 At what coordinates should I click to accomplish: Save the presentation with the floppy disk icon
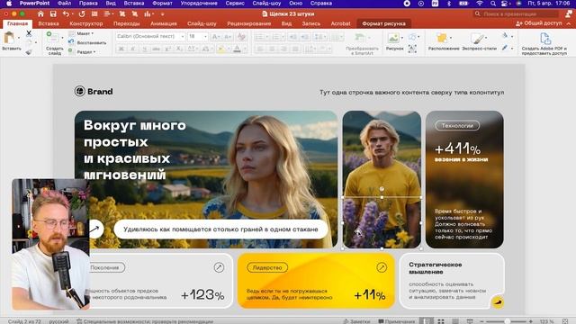pos(53,14)
